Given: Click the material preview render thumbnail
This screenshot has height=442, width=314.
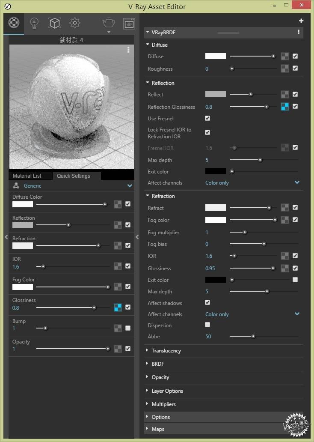Looking at the screenshot, I should click(x=71, y=107).
